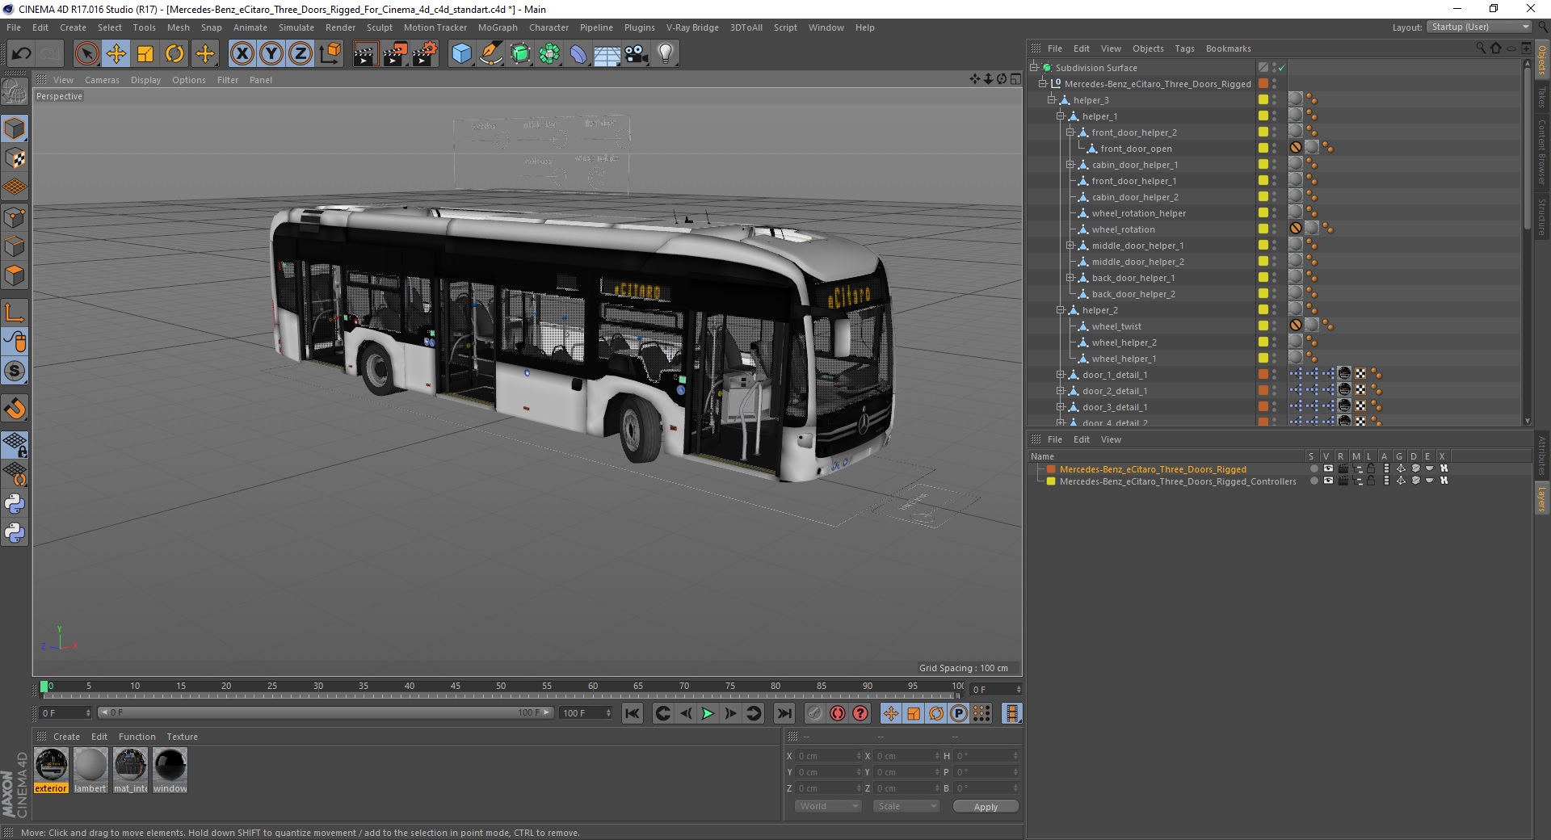The image size is (1551, 840).
Task: Click frame 50 on timeline ruler
Action: point(501,687)
